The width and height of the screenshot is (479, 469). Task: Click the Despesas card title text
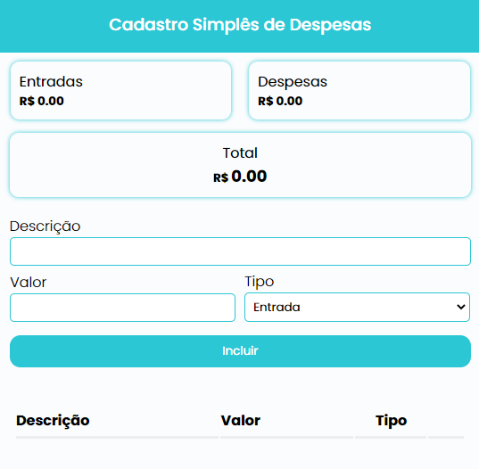[x=293, y=82]
